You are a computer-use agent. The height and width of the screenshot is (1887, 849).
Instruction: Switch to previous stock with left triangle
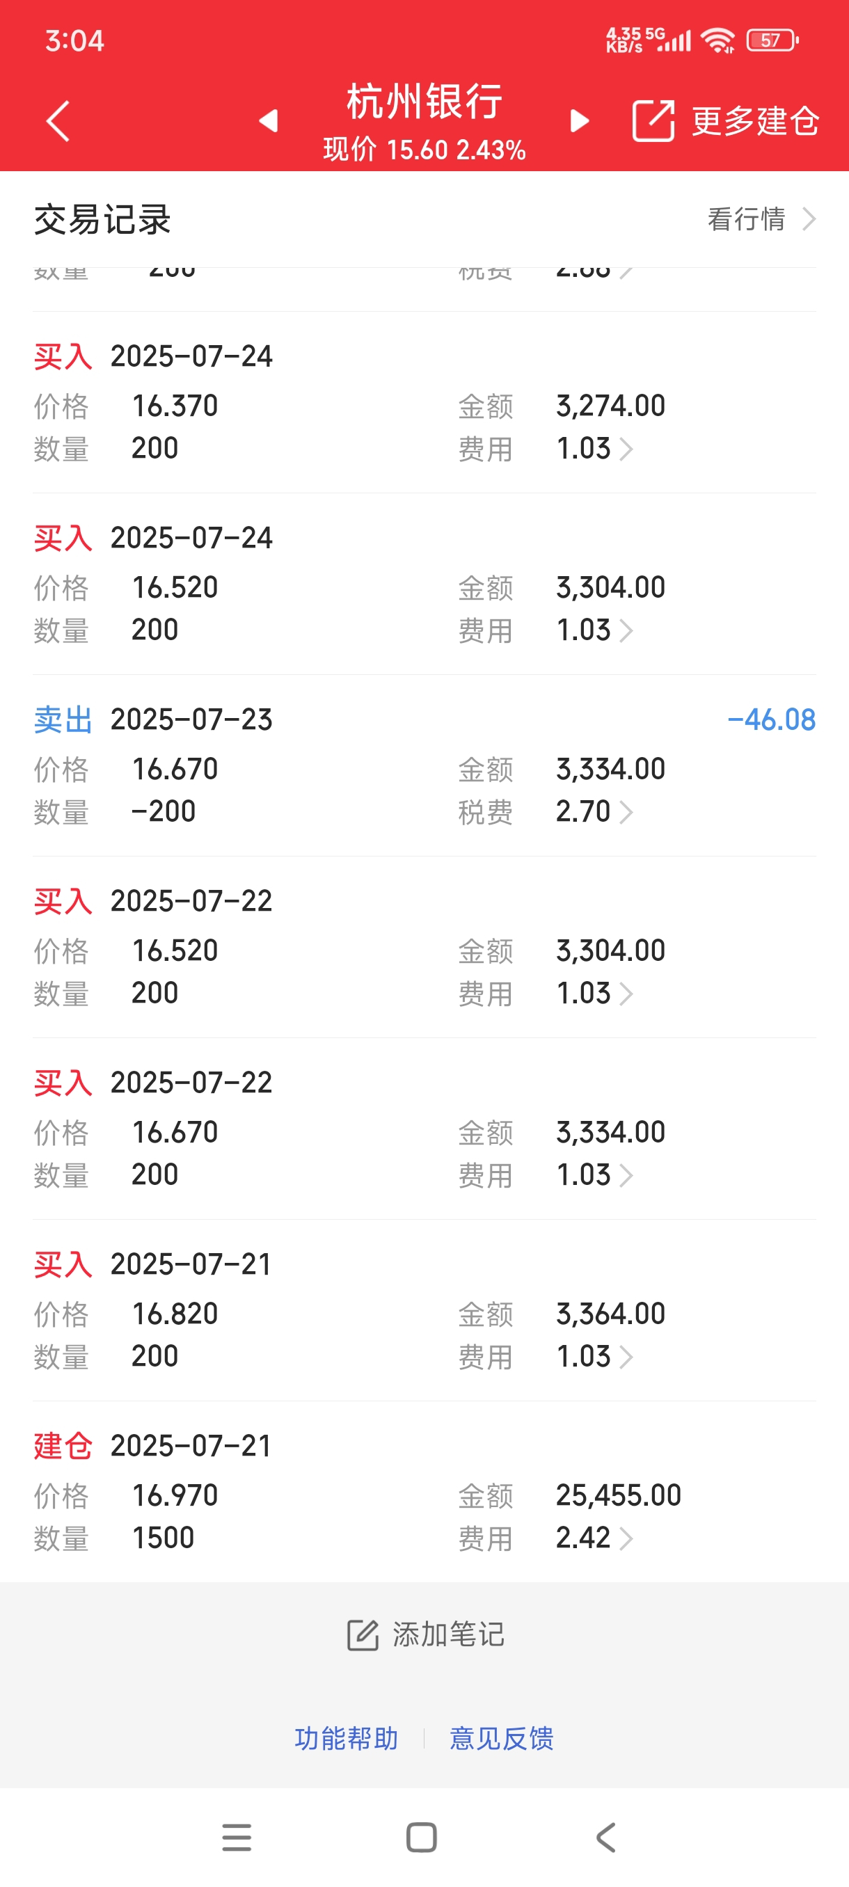(x=269, y=121)
